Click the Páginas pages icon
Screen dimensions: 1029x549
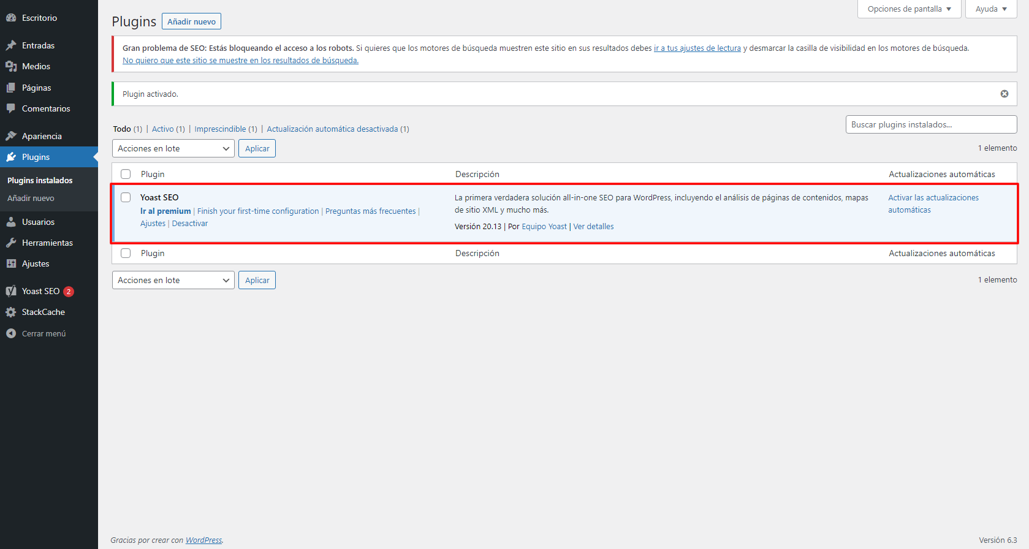point(11,88)
